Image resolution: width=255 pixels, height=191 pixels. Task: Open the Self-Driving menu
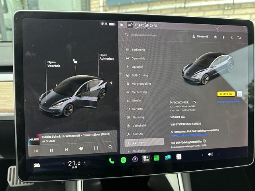click(x=137, y=75)
